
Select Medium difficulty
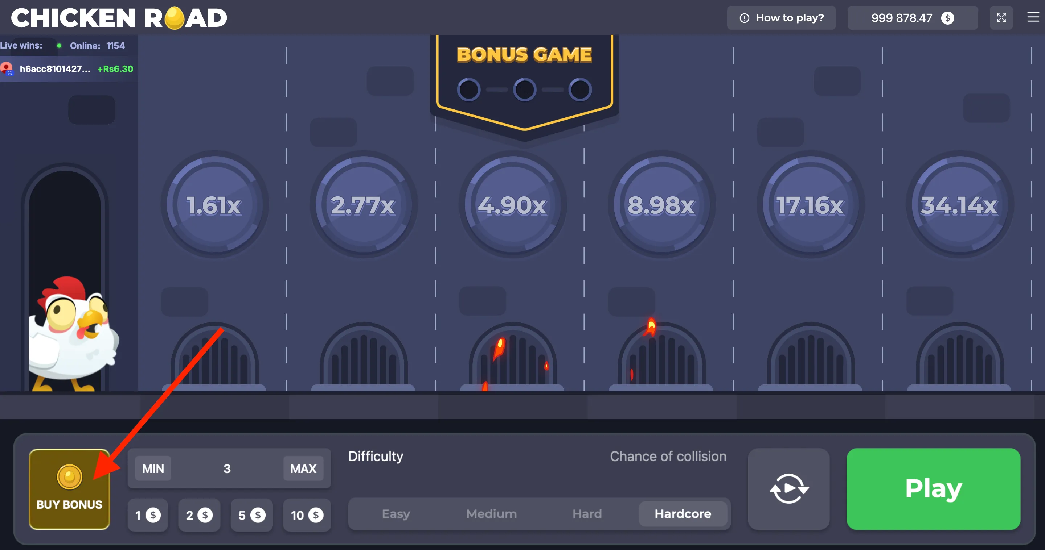[491, 513]
